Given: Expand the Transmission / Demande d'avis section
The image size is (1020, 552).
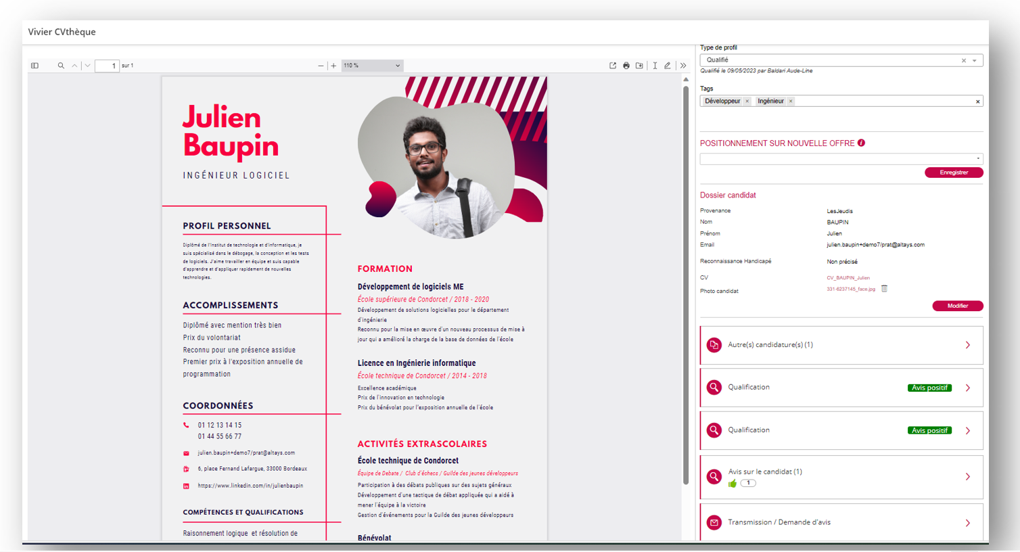Looking at the screenshot, I should pyautogui.click(x=841, y=522).
